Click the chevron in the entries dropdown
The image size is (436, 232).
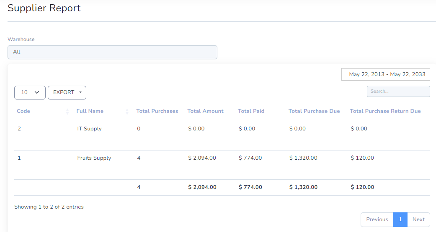[37, 92]
